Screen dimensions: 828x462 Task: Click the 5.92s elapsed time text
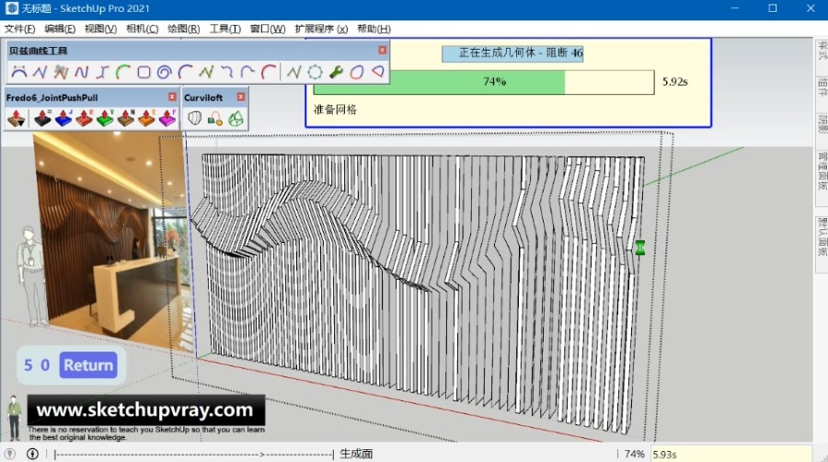pos(675,82)
